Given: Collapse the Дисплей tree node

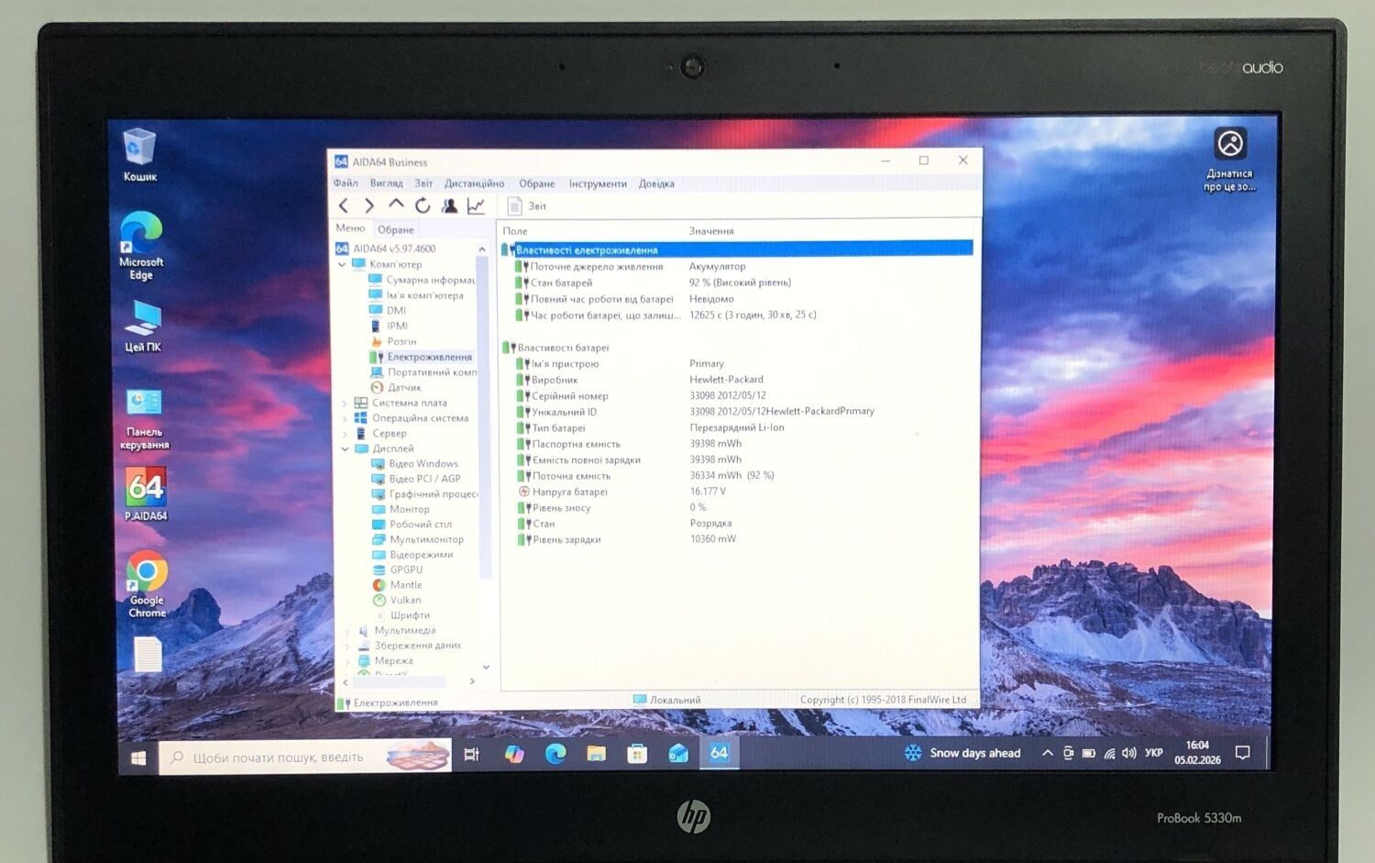Looking at the screenshot, I should click(x=346, y=448).
